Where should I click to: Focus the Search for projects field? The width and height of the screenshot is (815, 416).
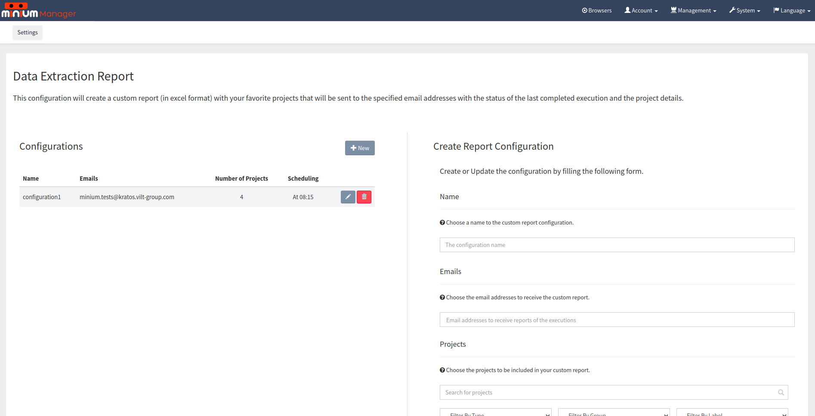pyautogui.click(x=614, y=392)
